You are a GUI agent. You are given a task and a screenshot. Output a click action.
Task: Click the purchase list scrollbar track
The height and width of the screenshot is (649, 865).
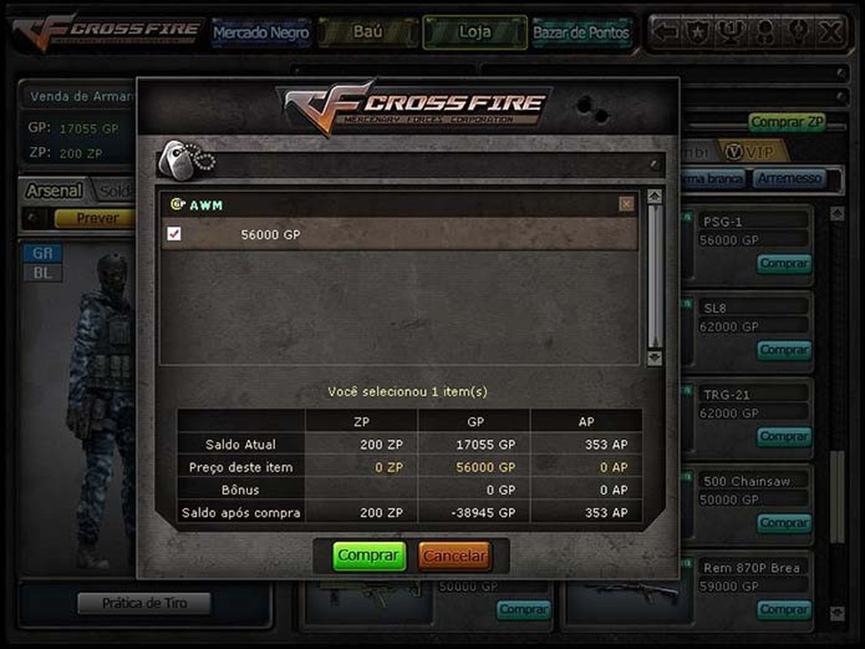[655, 277]
